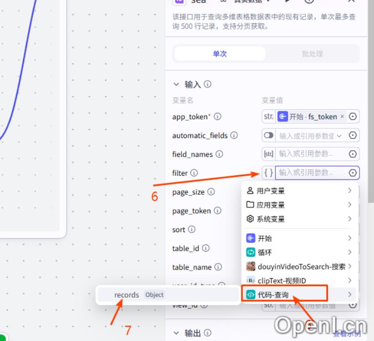Click the 应用变量 folder icon
The height and width of the screenshot is (341, 374).
tap(250, 204)
